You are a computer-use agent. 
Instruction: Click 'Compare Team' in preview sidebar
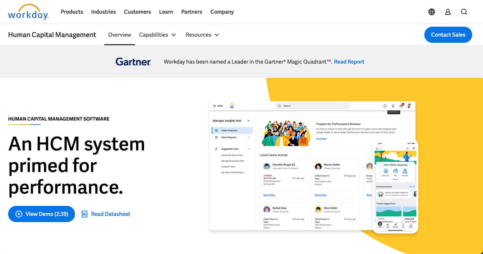[228, 167]
